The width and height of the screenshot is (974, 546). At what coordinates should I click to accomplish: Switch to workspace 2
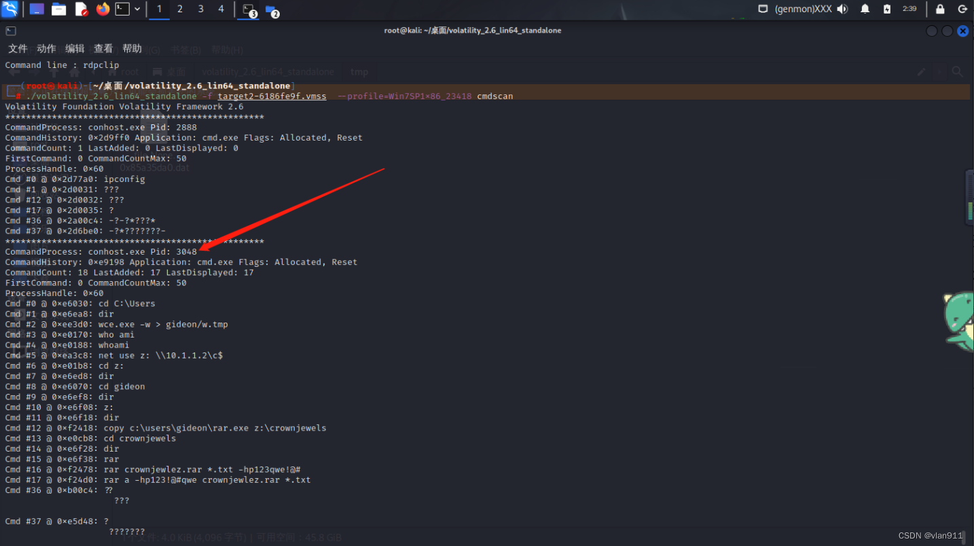(x=180, y=9)
